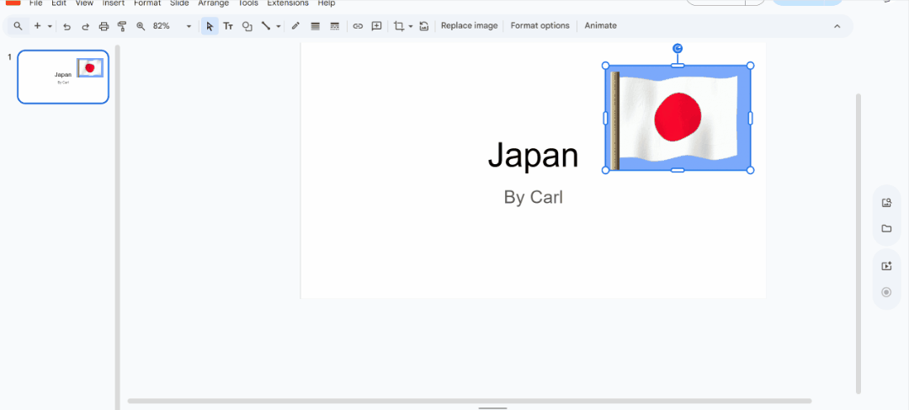Set border weight

[316, 26]
